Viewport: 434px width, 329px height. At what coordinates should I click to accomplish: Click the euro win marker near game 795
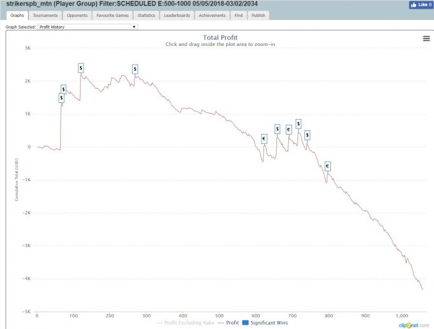click(x=328, y=166)
